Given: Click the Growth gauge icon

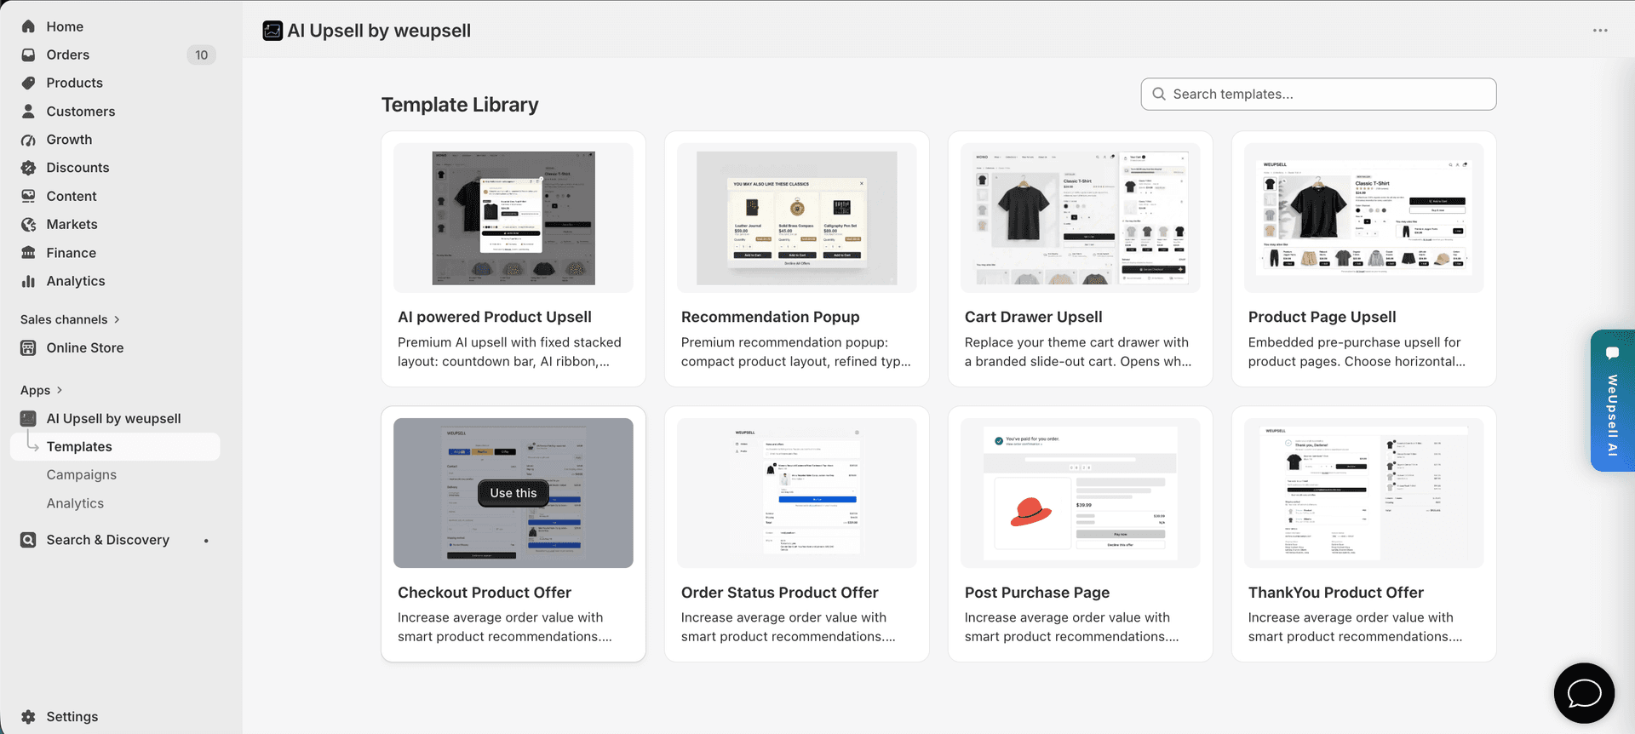Looking at the screenshot, I should click(x=28, y=140).
